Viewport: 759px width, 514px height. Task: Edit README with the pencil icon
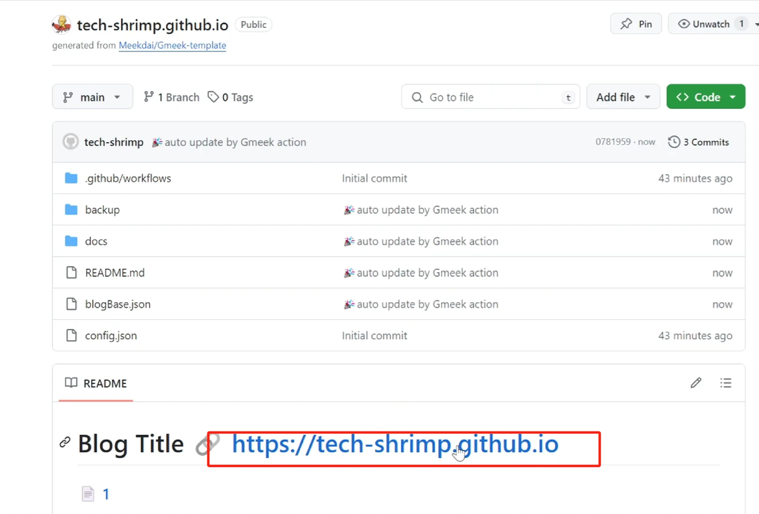(695, 383)
